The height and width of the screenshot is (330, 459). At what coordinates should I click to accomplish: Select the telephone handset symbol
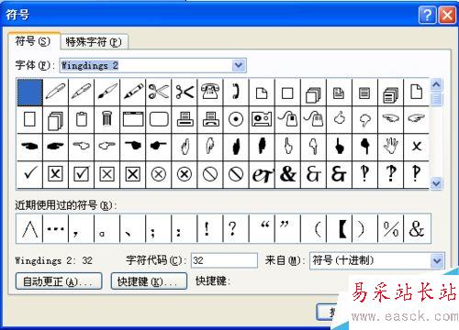point(236,93)
